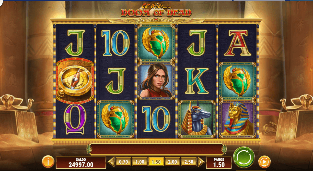Open the info paytable button
313x171 pixels.
(x=48, y=162)
